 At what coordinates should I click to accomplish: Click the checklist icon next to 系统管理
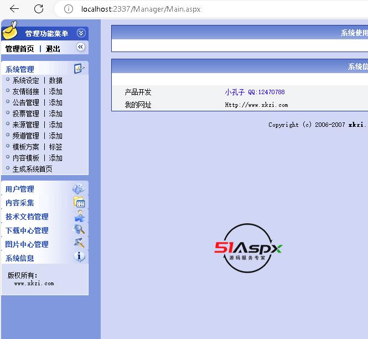click(79, 69)
